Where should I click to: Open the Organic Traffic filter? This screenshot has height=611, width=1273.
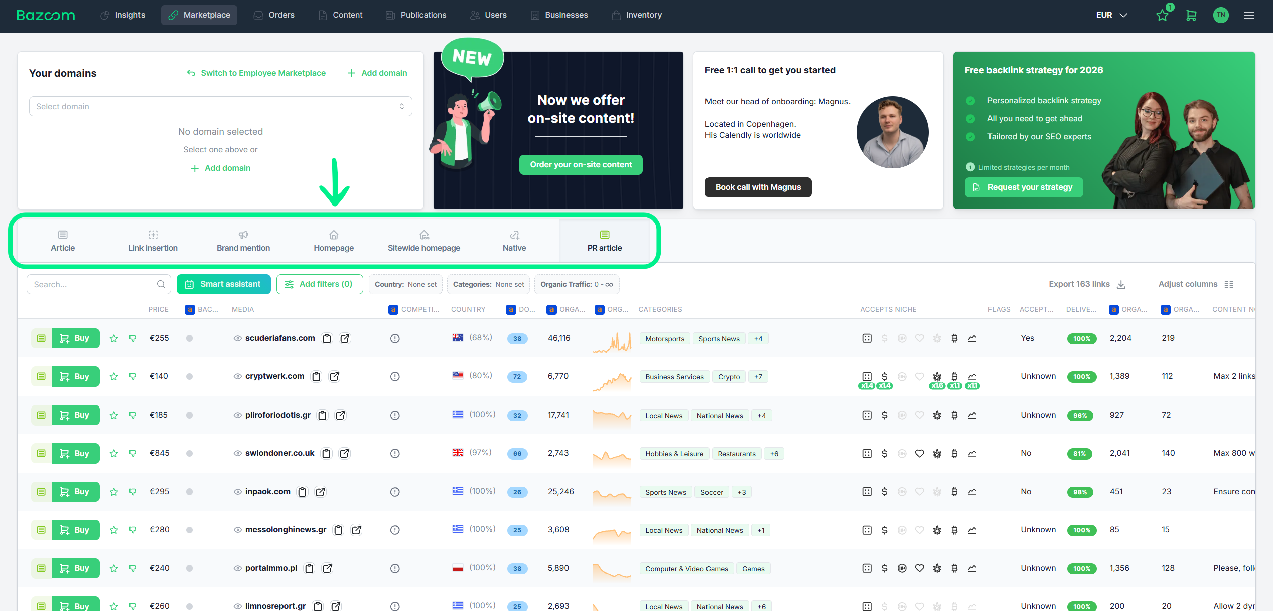tap(577, 284)
